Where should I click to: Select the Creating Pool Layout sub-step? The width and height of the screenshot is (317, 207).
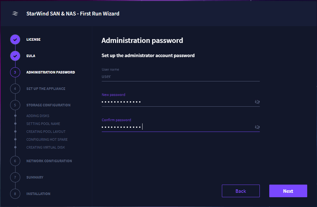click(46, 132)
